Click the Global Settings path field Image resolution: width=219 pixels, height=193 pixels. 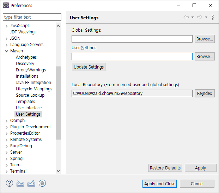[132, 39]
